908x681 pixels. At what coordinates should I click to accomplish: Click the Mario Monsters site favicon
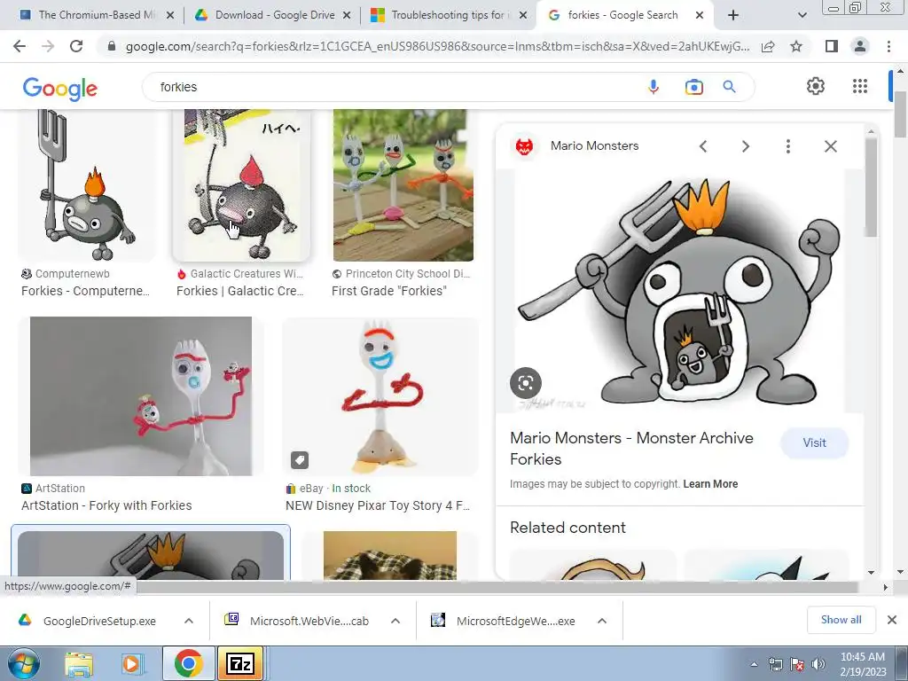(524, 146)
